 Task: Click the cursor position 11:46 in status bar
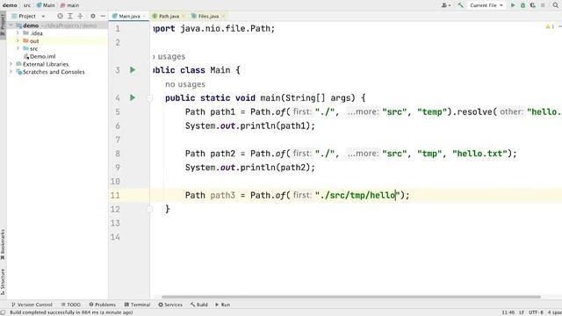point(508,312)
